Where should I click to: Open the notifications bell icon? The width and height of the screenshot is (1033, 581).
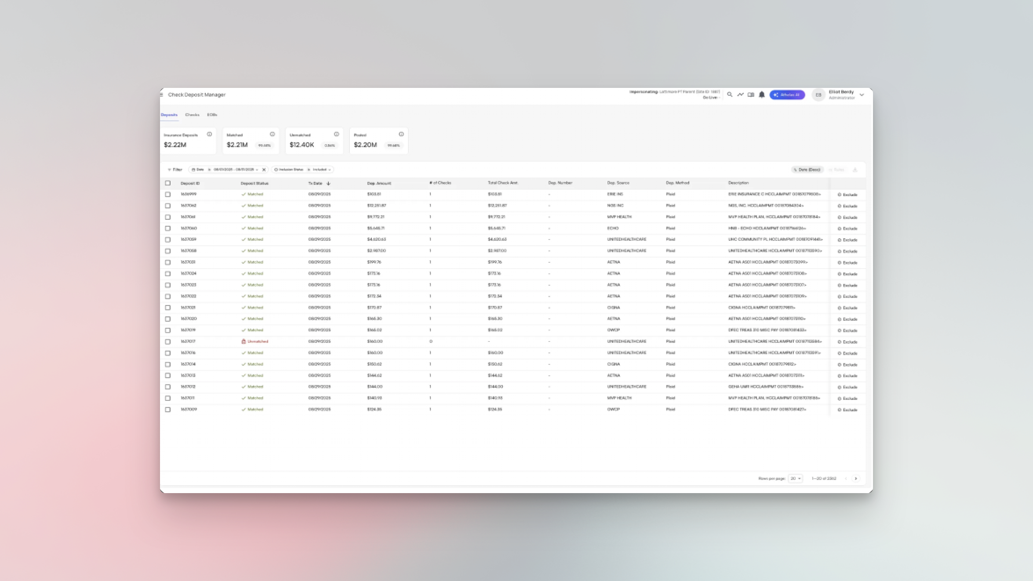(x=762, y=94)
